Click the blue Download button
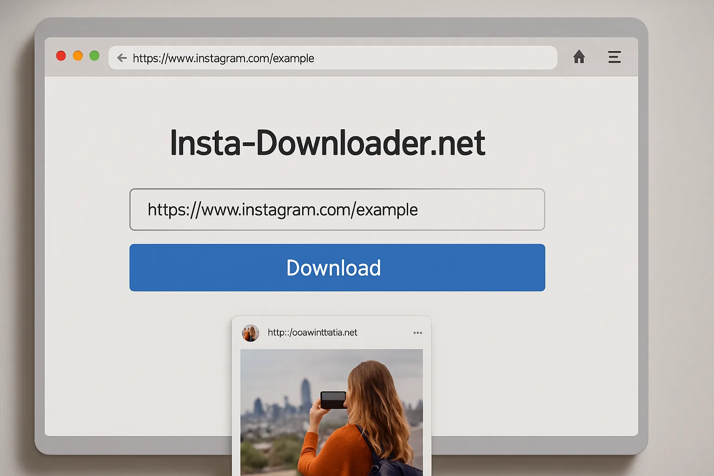The image size is (714, 476). (337, 268)
